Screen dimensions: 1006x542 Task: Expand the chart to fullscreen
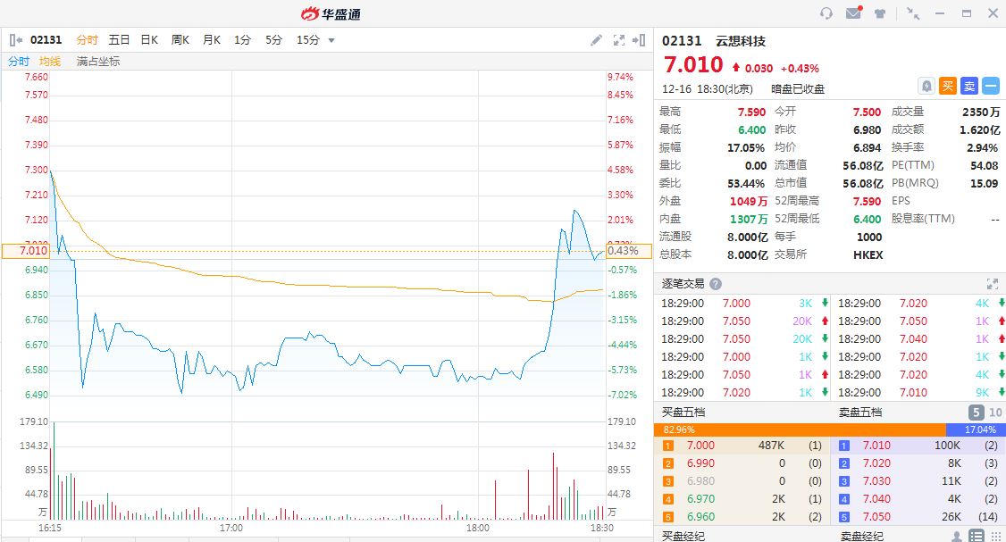tap(619, 40)
